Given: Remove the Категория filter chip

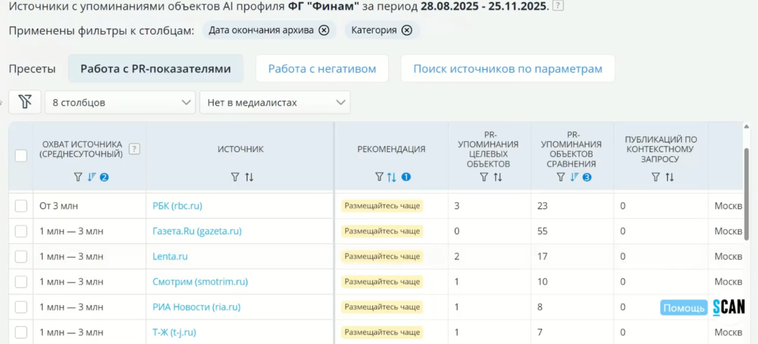Looking at the screenshot, I should (406, 30).
